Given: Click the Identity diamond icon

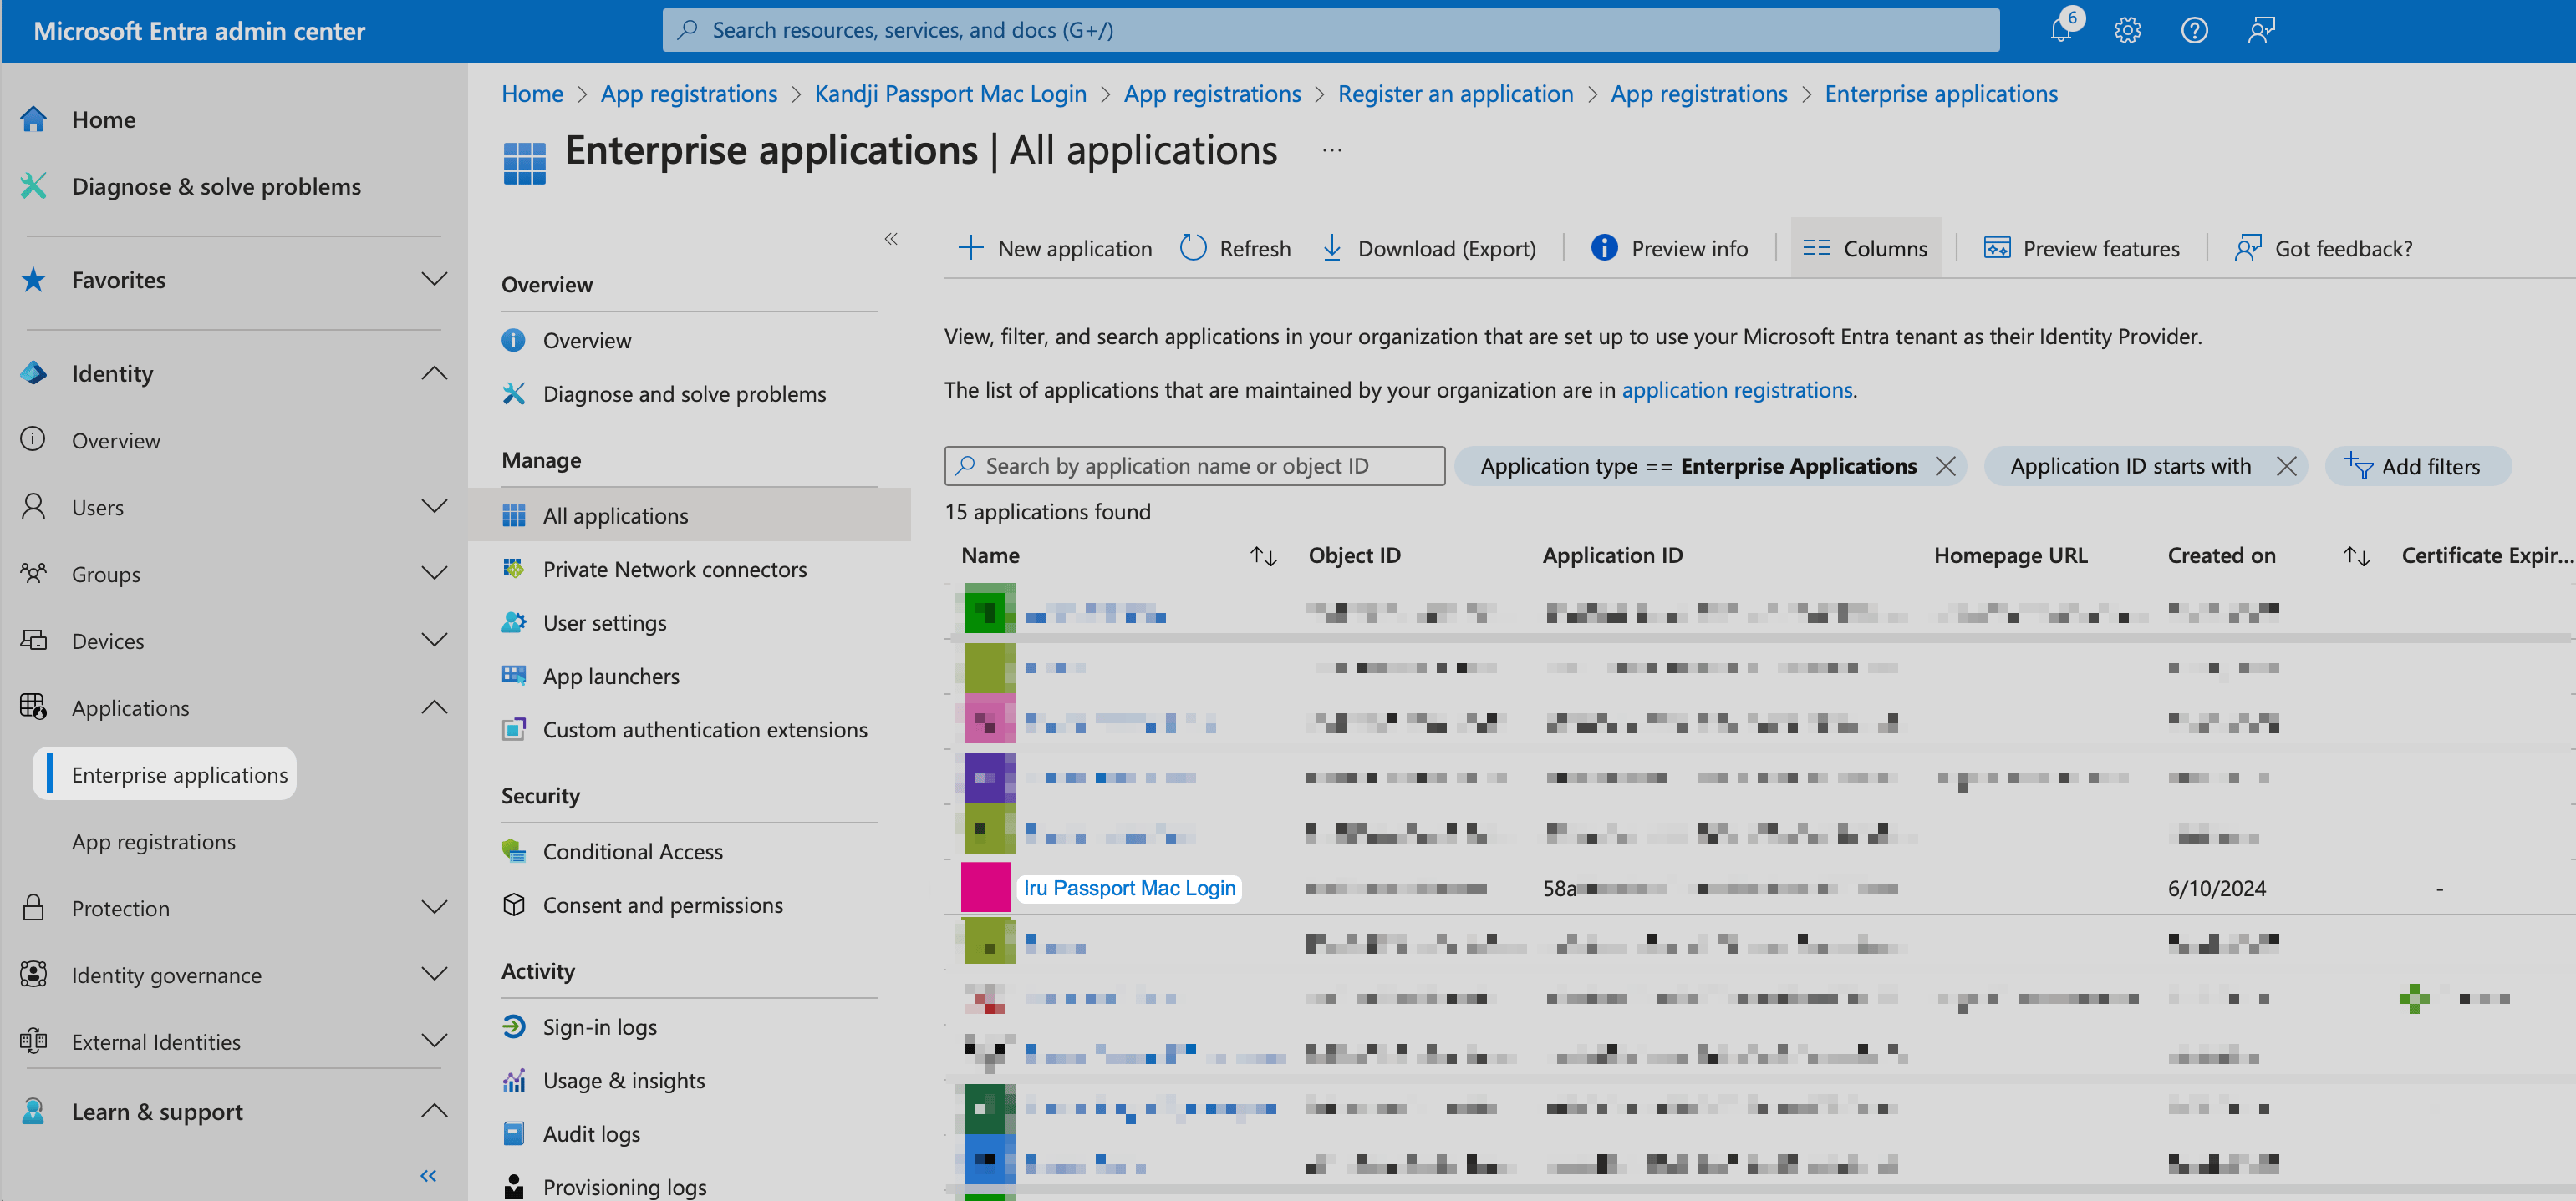Looking at the screenshot, I should 34,372.
